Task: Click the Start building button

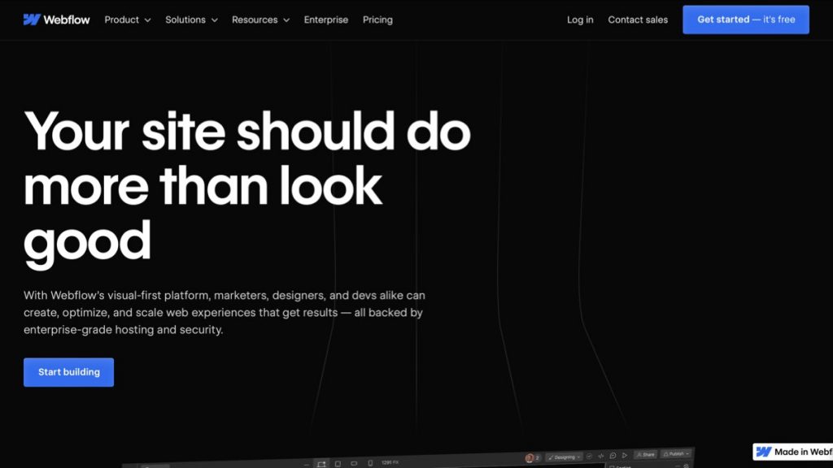Action: (x=68, y=372)
